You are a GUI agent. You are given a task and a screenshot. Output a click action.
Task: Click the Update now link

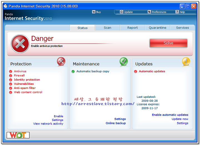(180, 119)
